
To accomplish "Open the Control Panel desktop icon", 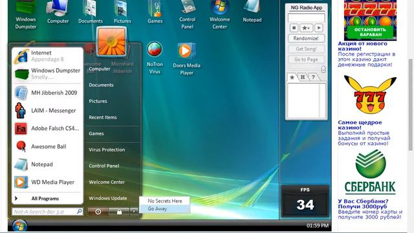I will click(187, 15).
